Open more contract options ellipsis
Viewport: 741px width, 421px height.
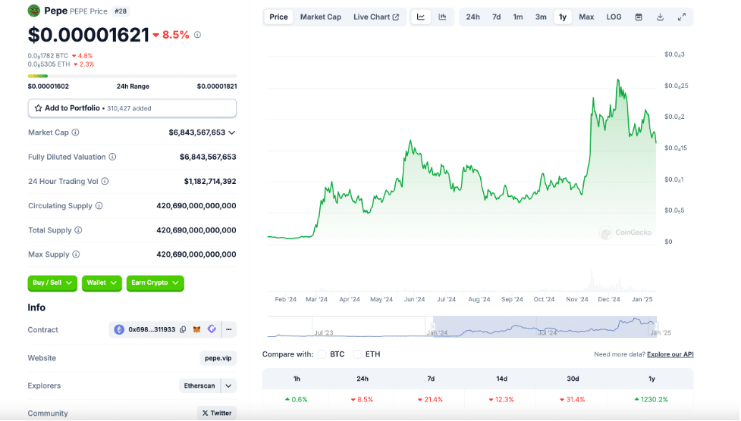229,329
